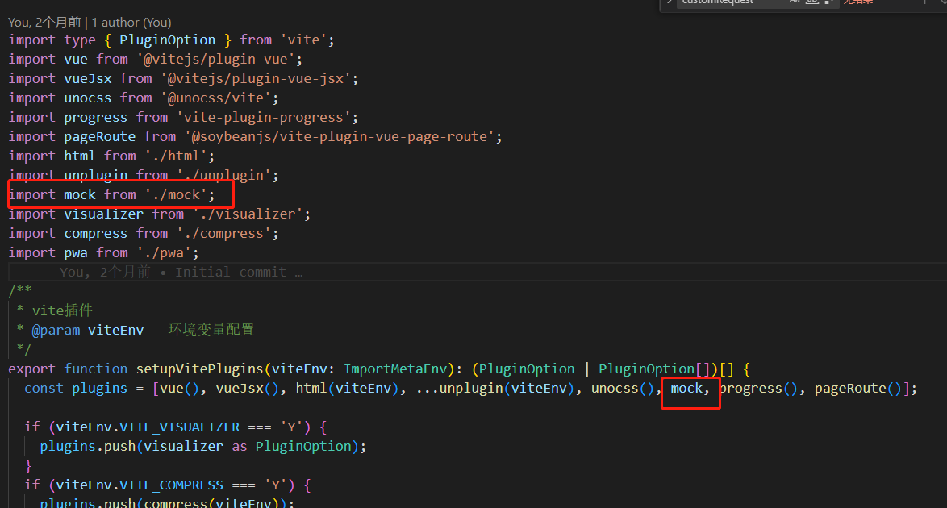Click the './unplugin' import path
Viewport: 947px width, 508px height.
223,175
